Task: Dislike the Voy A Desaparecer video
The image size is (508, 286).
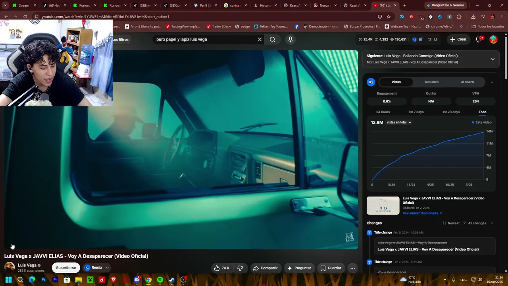Action: [240, 268]
